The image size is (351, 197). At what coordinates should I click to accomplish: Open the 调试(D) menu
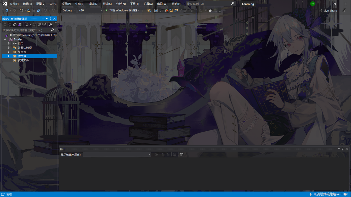pos(94,4)
